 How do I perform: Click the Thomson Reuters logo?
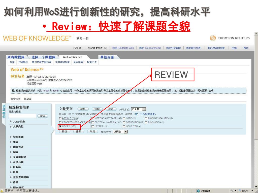click(230, 38)
